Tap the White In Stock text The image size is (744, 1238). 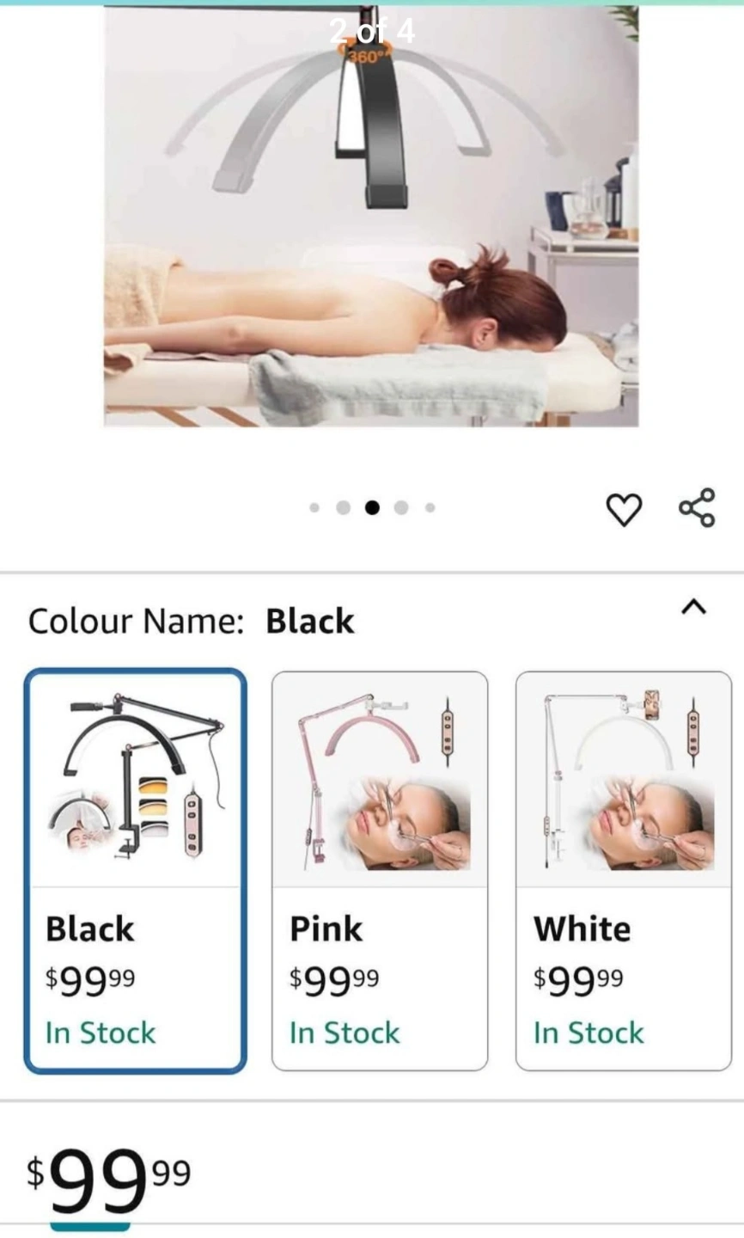tap(588, 1033)
